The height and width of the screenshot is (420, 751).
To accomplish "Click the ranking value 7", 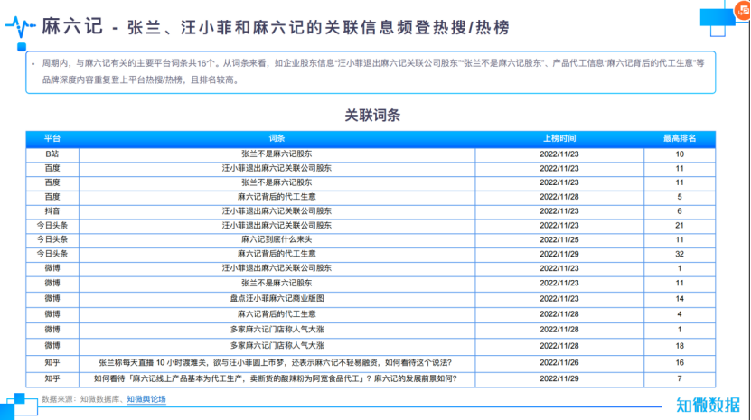I will tap(680, 378).
